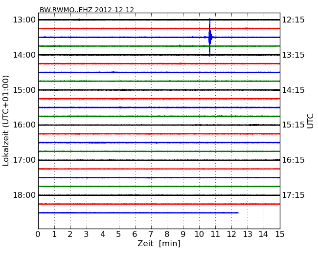The width and height of the screenshot is (318, 254).
Task: Click the Zeit [min] axis label
Action: pos(159,243)
